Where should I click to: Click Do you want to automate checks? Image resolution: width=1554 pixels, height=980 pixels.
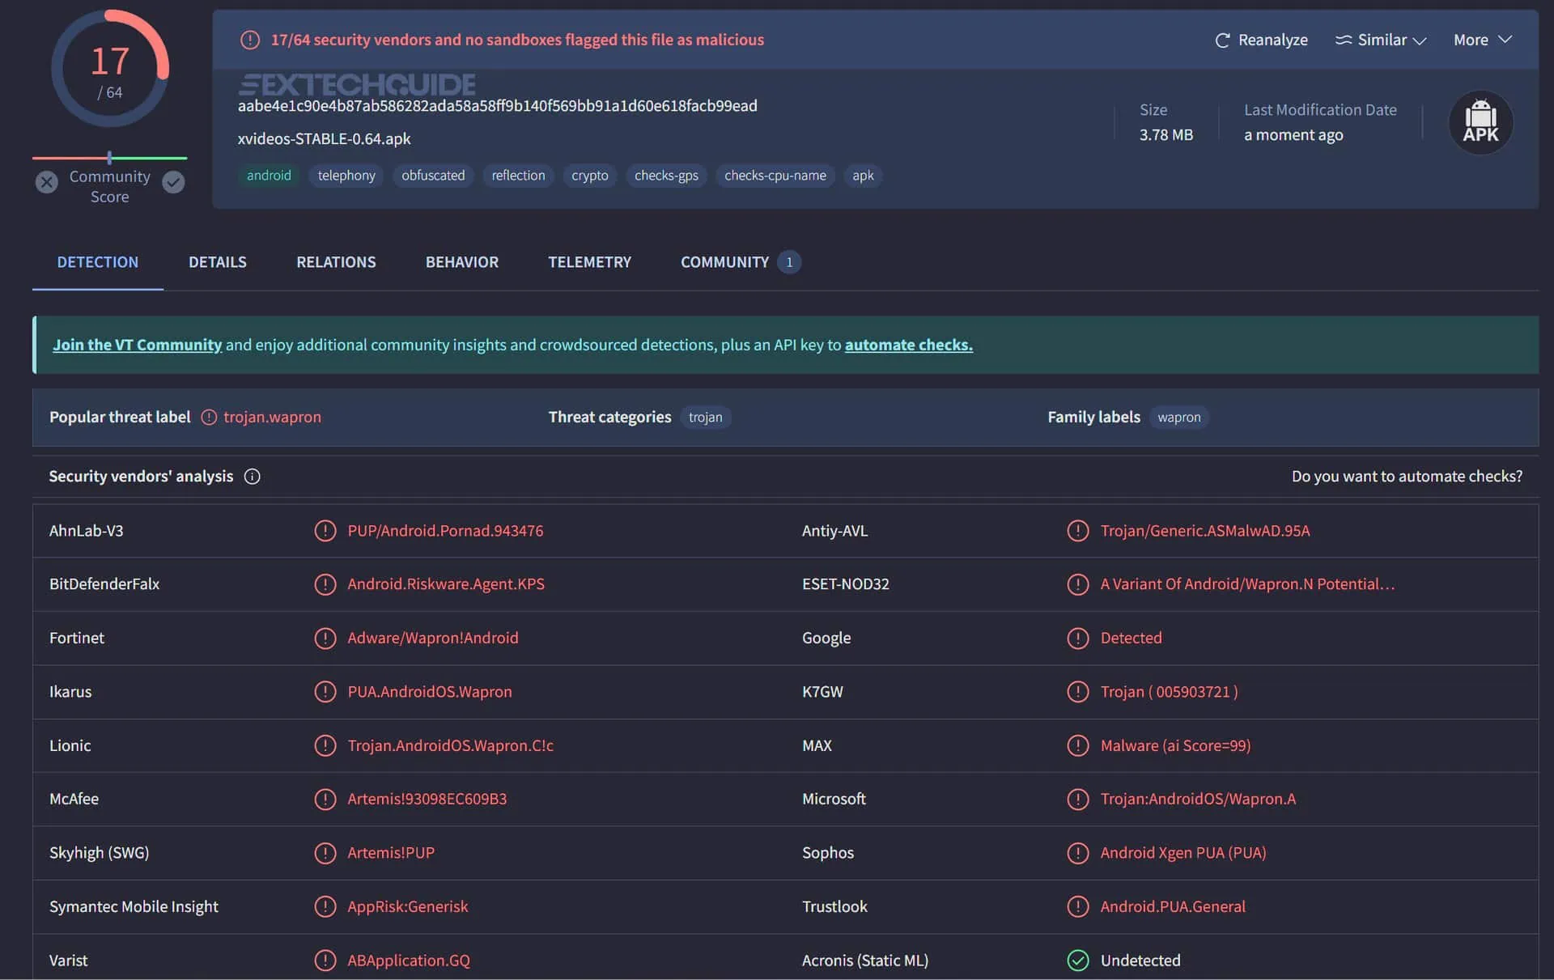pyautogui.click(x=1407, y=477)
